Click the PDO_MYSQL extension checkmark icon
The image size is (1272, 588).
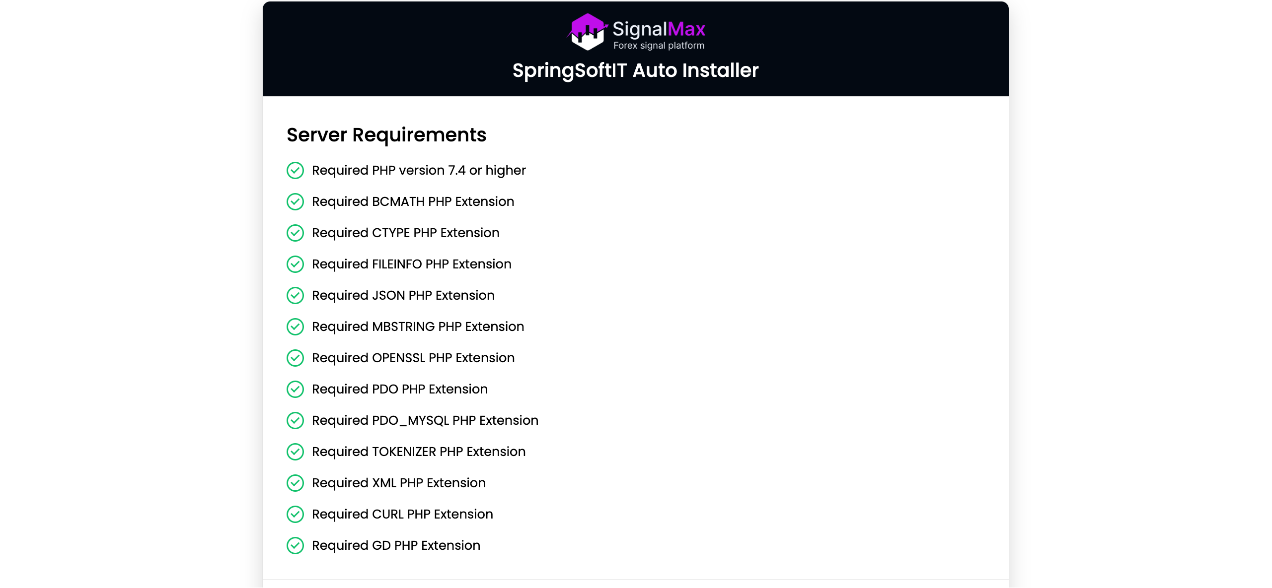pos(295,420)
